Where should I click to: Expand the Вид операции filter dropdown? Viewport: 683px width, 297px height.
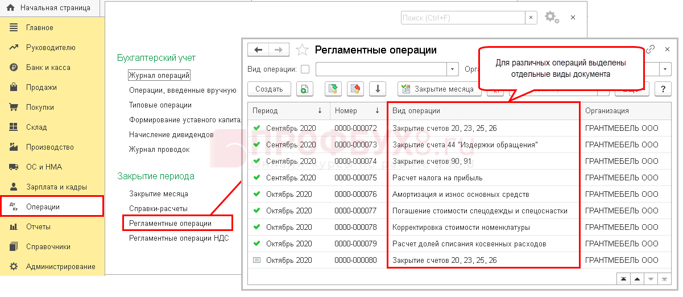(x=453, y=69)
